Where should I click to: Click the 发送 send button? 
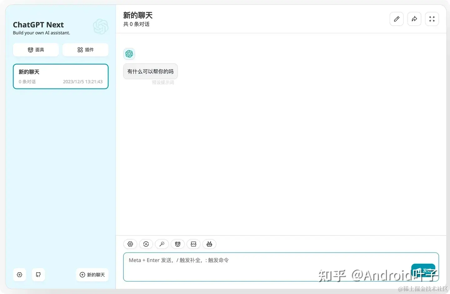(423, 270)
